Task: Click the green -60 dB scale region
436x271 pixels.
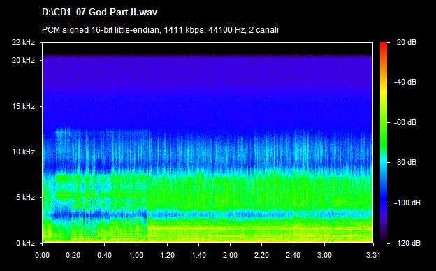Action: click(x=384, y=122)
